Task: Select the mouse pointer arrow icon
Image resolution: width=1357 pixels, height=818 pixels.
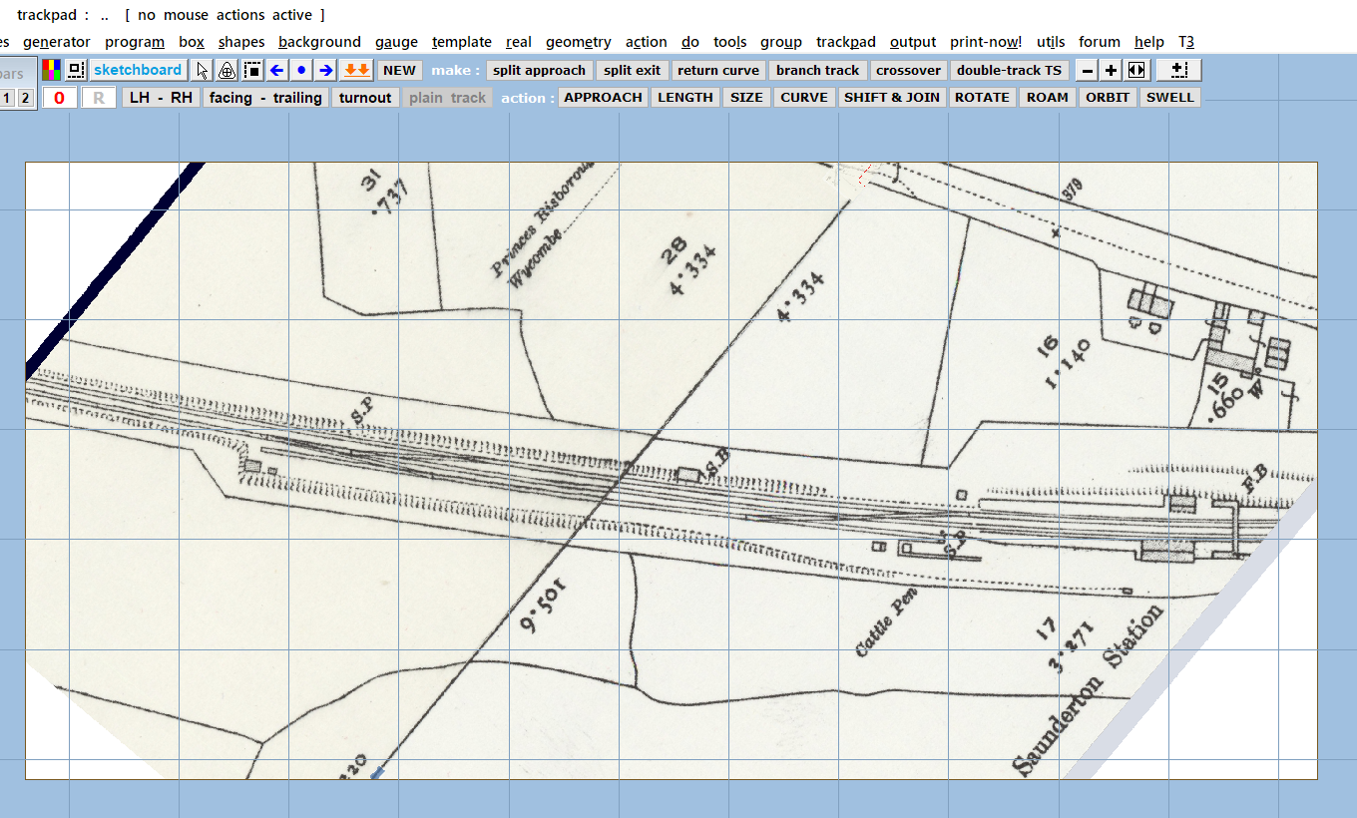Action: click(x=203, y=70)
